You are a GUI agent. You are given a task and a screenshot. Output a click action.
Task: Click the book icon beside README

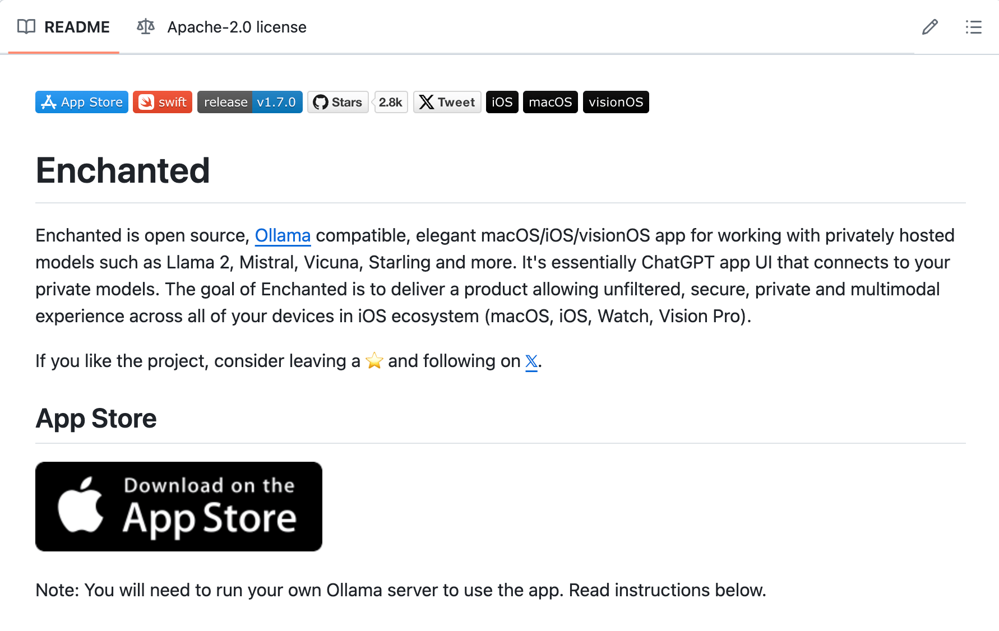[26, 27]
